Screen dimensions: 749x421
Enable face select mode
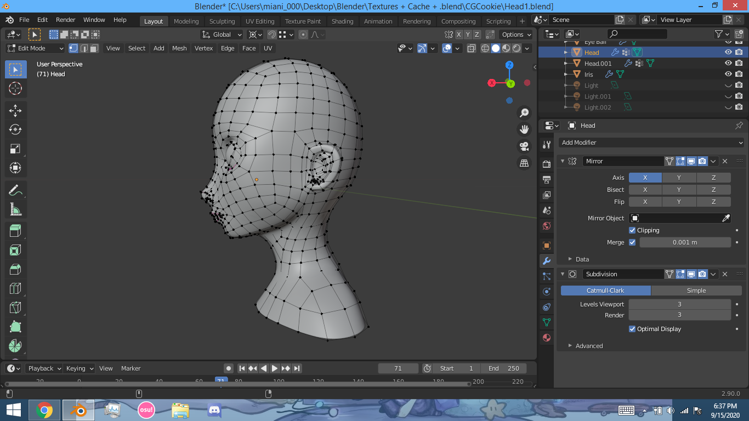95,48
